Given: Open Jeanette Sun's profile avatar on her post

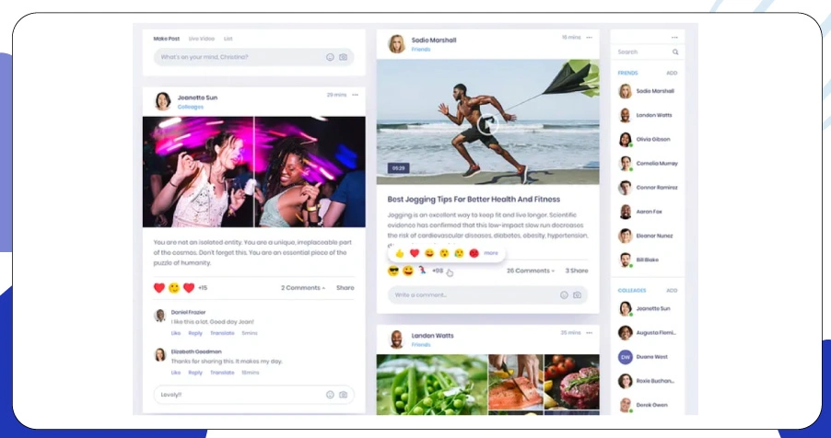Looking at the screenshot, I should [163, 101].
